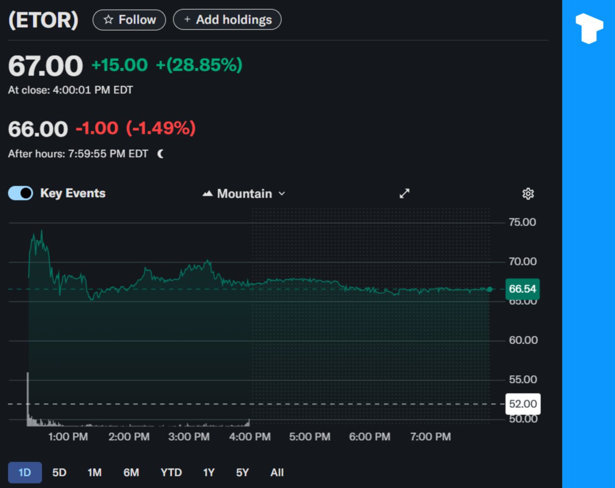Select the 5D time range tab

tap(59, 473)
